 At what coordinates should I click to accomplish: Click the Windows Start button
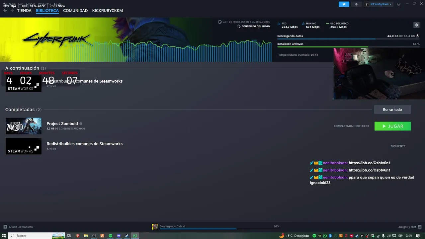tap(4, 236)
